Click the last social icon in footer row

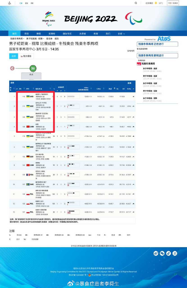click(x=175, y=254)
